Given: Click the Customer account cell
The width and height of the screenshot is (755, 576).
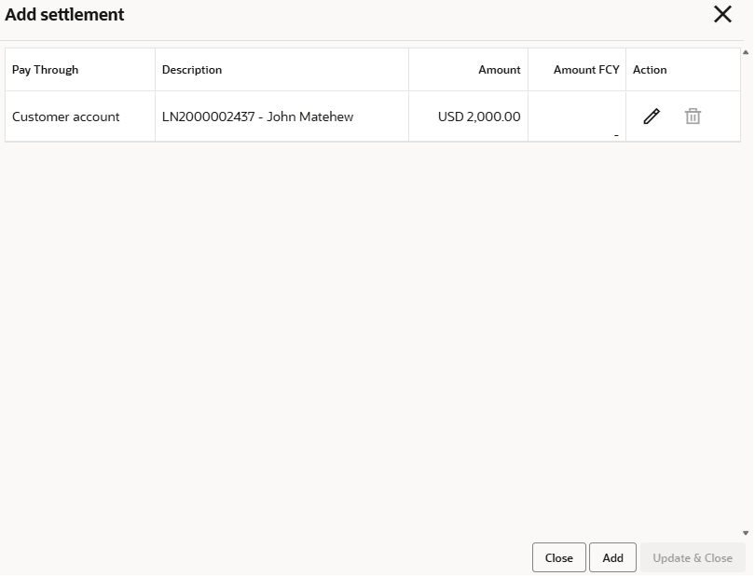Looking at the screenshot, I should click(80, 117).
